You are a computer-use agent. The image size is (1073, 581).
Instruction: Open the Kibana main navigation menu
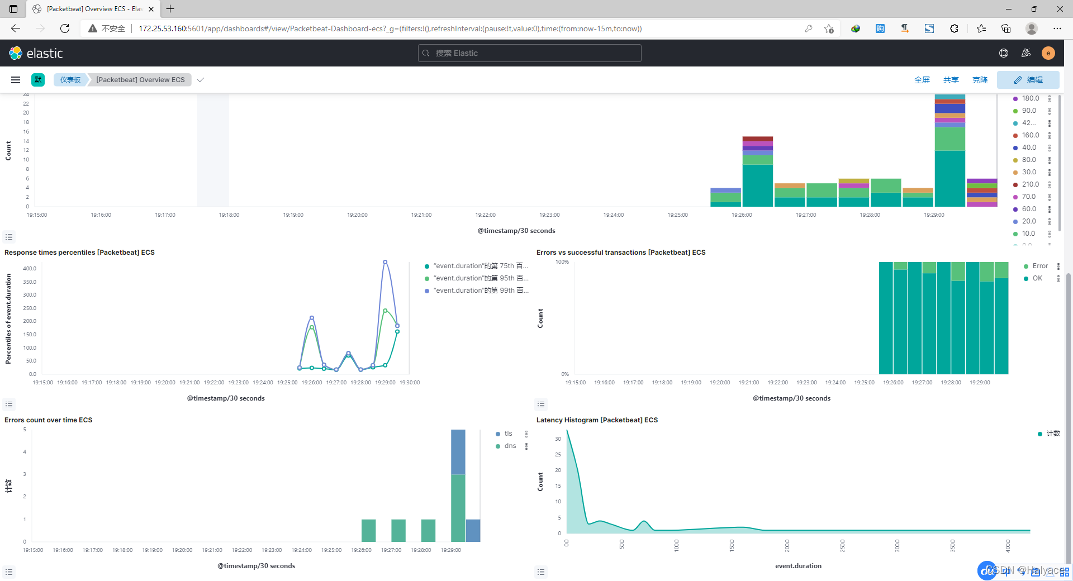tap(16, 80)
